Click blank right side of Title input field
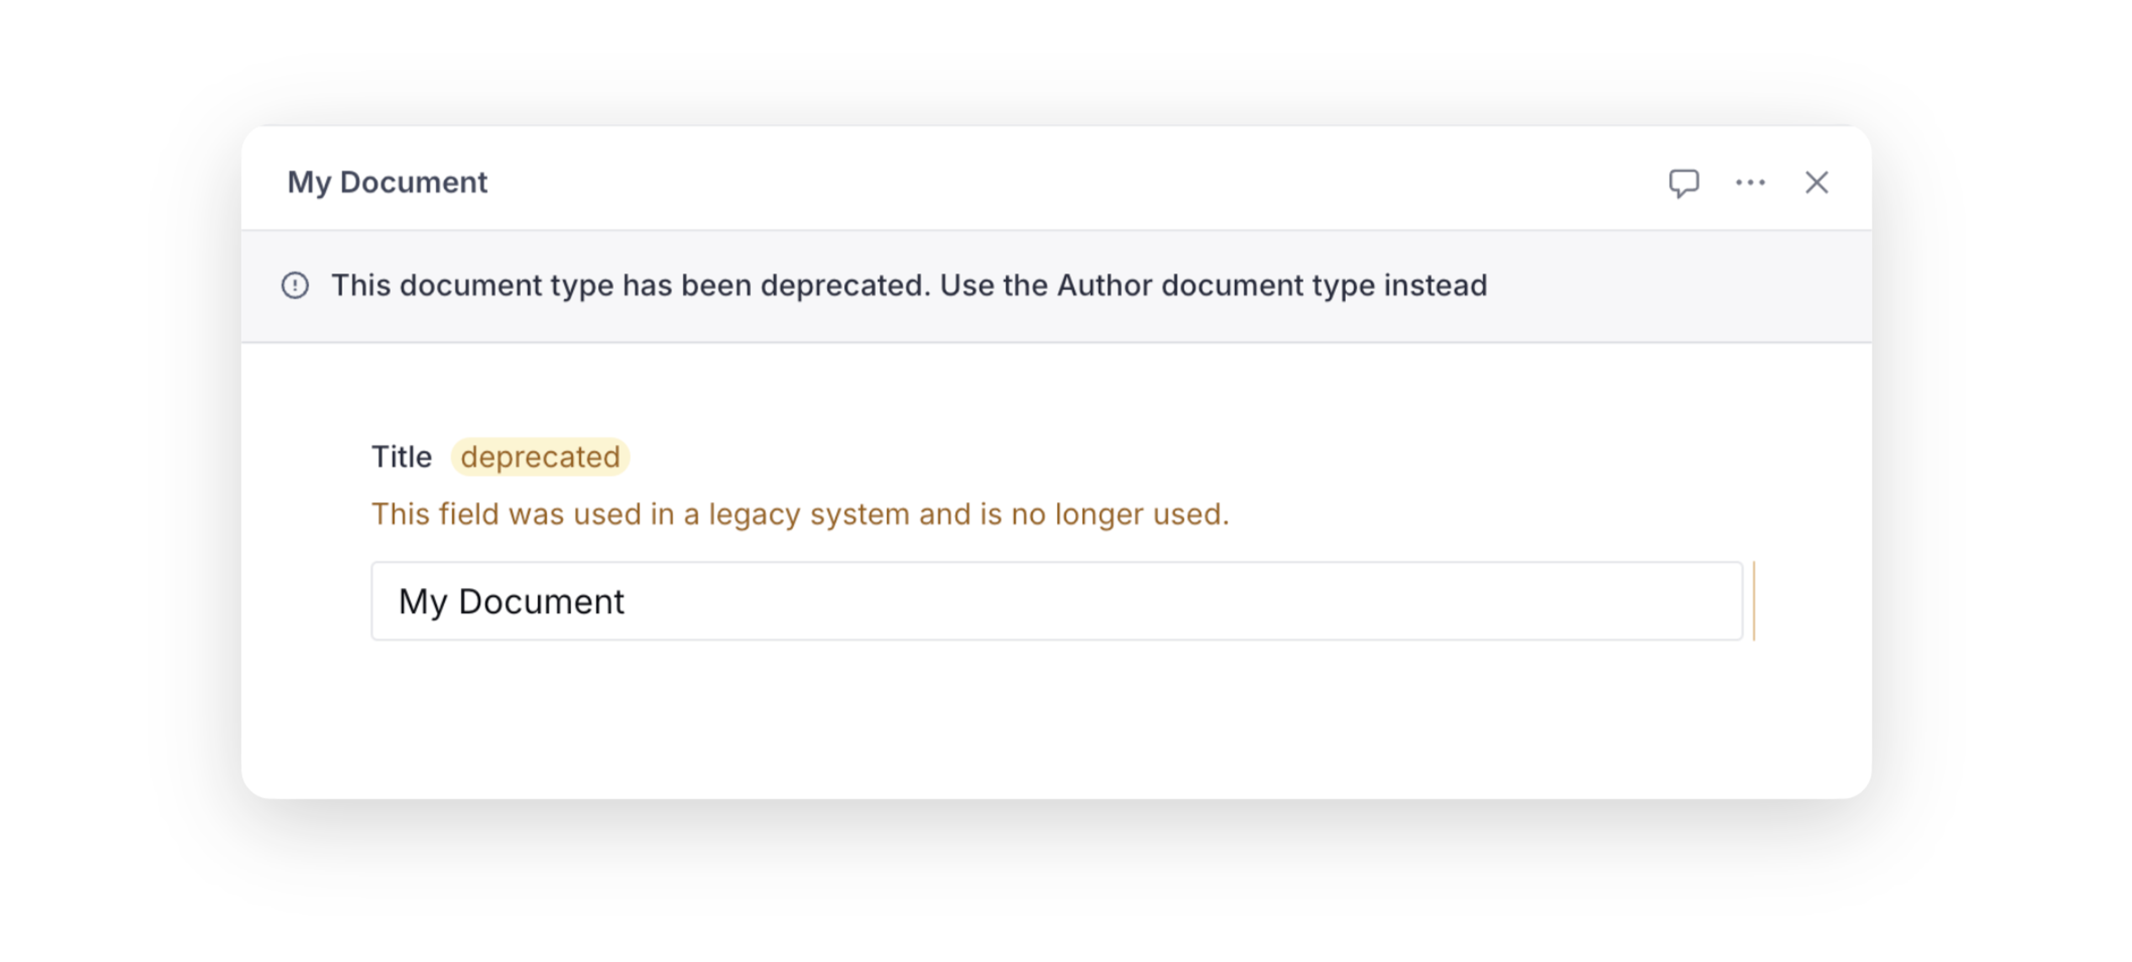Viewport: 2132px width, 962px height. [x=1490, y=601]
